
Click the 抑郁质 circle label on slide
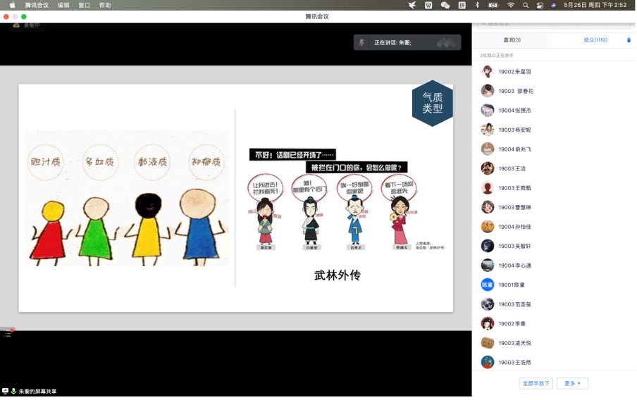coord(206,162)
